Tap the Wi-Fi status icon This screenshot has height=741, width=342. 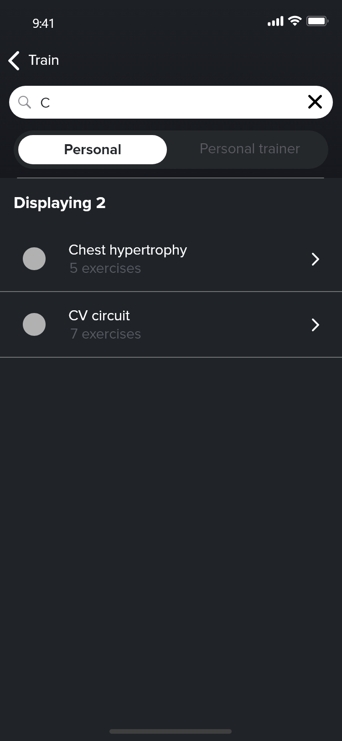(x=295, y=21)
